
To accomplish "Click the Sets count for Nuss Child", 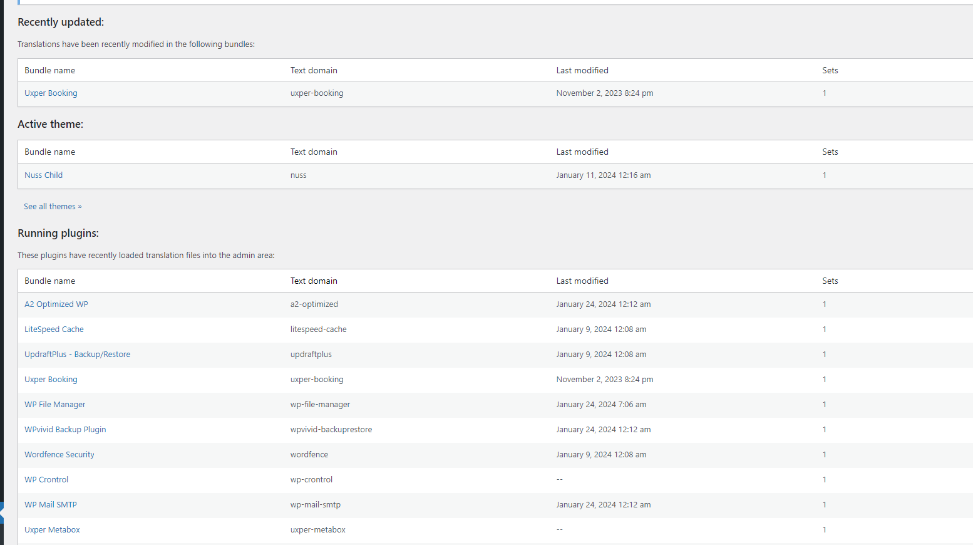I will pos(825,175).
